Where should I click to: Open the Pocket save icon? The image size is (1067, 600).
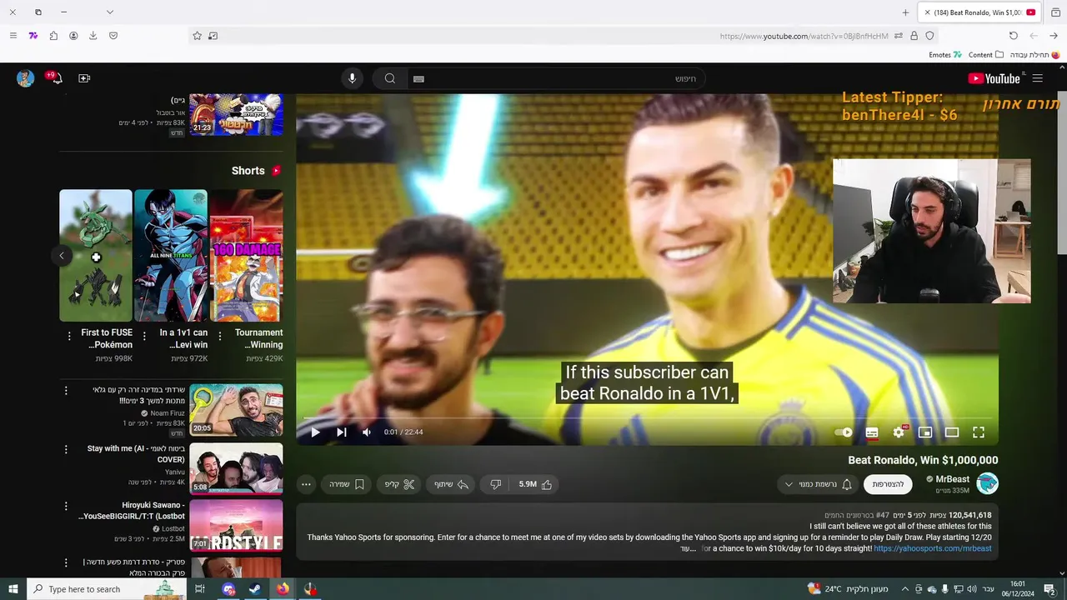[113, 36]
